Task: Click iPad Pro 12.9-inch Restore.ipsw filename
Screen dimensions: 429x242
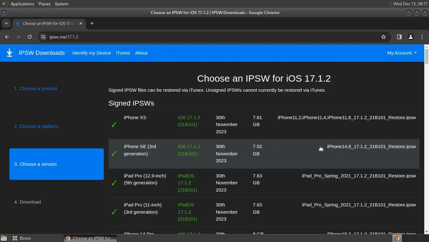Action: point(359,176)
